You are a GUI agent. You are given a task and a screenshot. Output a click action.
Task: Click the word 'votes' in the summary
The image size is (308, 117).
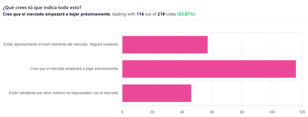pyautogui.click(x=171, y=14)
